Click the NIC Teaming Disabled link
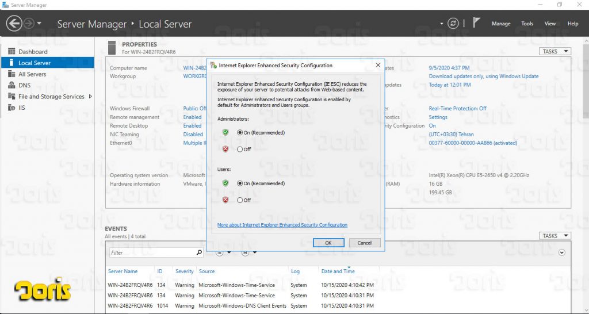The width and height of the screenshot is (589, 314). tap(193, 134)
